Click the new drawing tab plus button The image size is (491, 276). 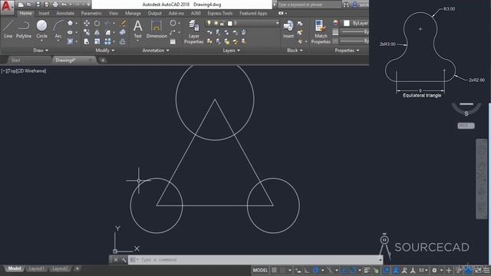103,60
